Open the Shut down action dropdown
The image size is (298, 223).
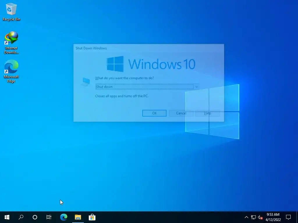coord(147,87)
